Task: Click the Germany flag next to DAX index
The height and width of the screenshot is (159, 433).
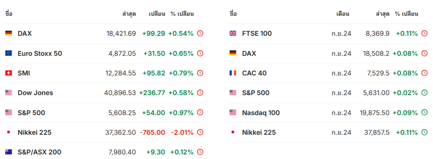Action: click(x=8, y=33)
